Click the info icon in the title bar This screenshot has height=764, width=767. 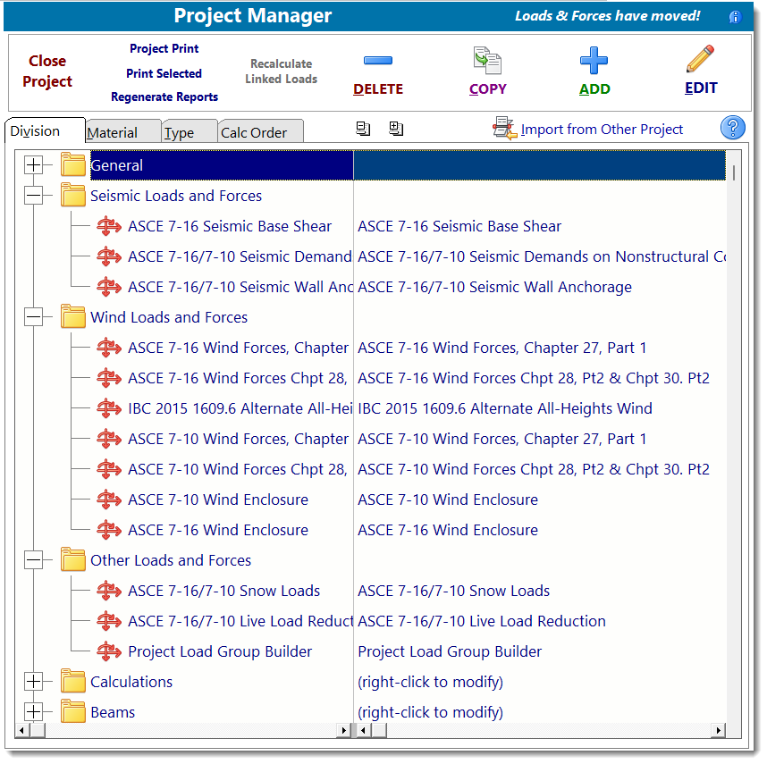point(735,17)
